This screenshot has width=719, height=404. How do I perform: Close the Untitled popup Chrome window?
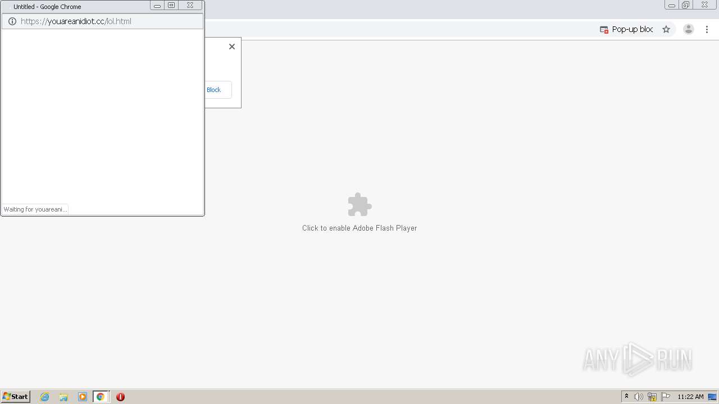coord(190,6)
